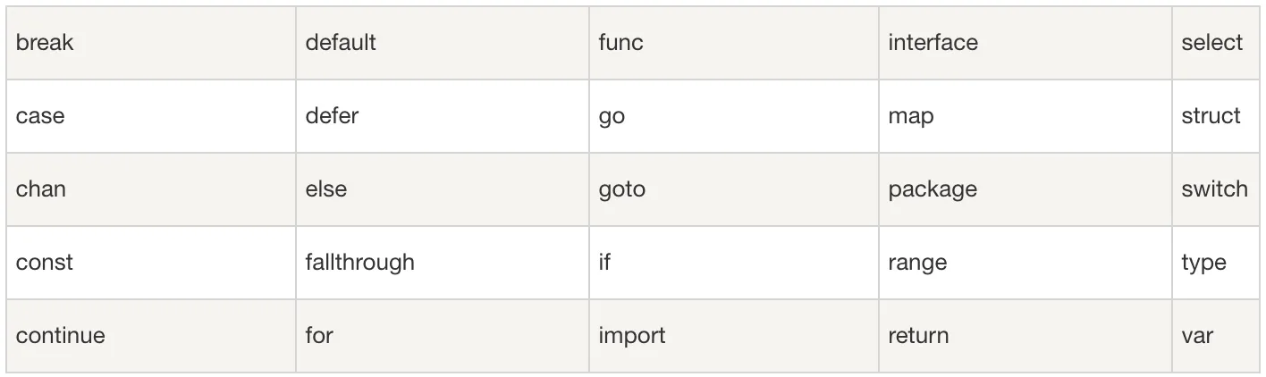The width and height of the screenshot is (1266, 377).
Task: Select the "fallthrough" keyword cell
Action: point(359,263)
